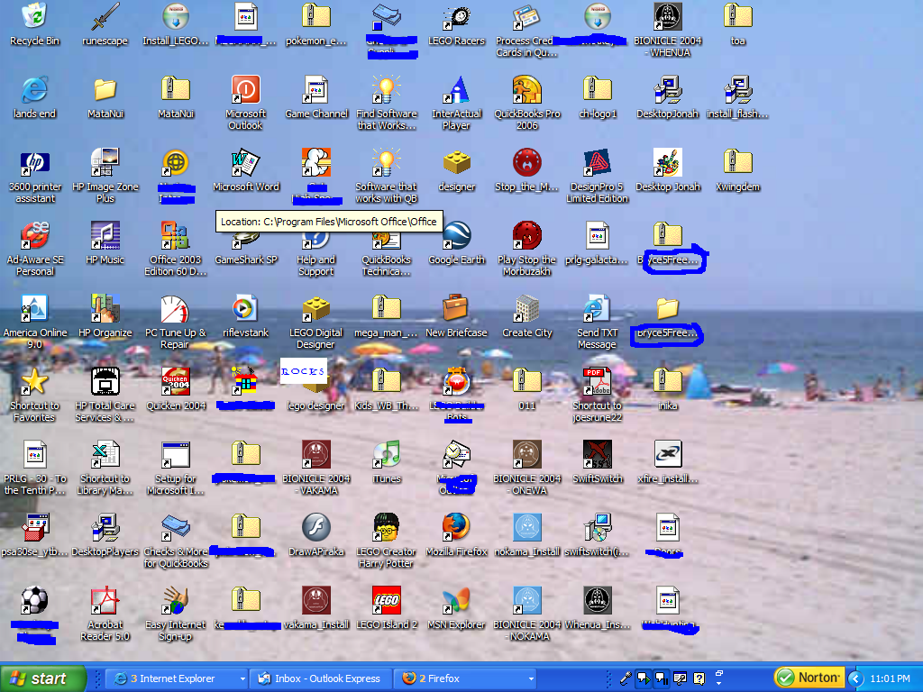Open the America Online 9.0 shortcut

tap(34, 309)
